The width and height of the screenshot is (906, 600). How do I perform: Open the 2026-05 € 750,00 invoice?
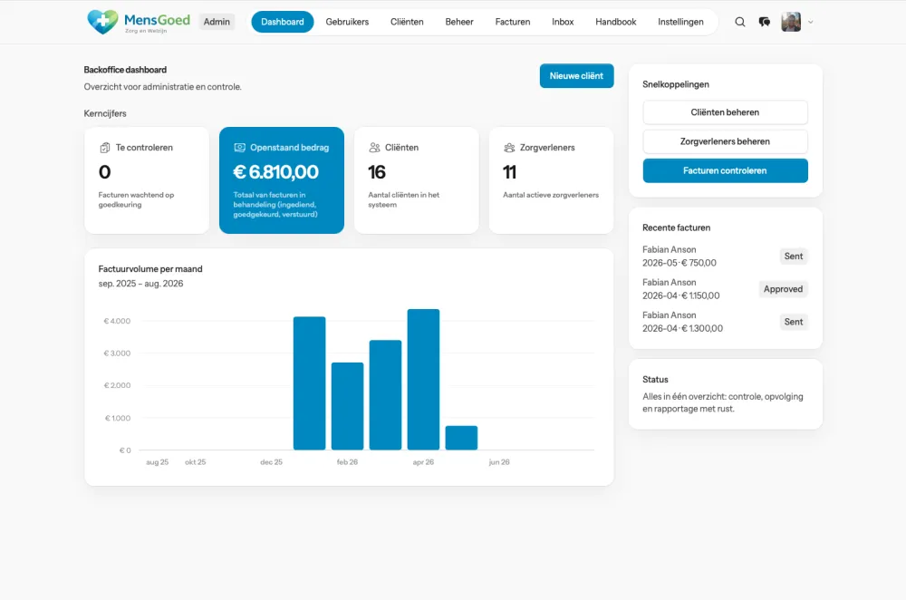[725, 256]
